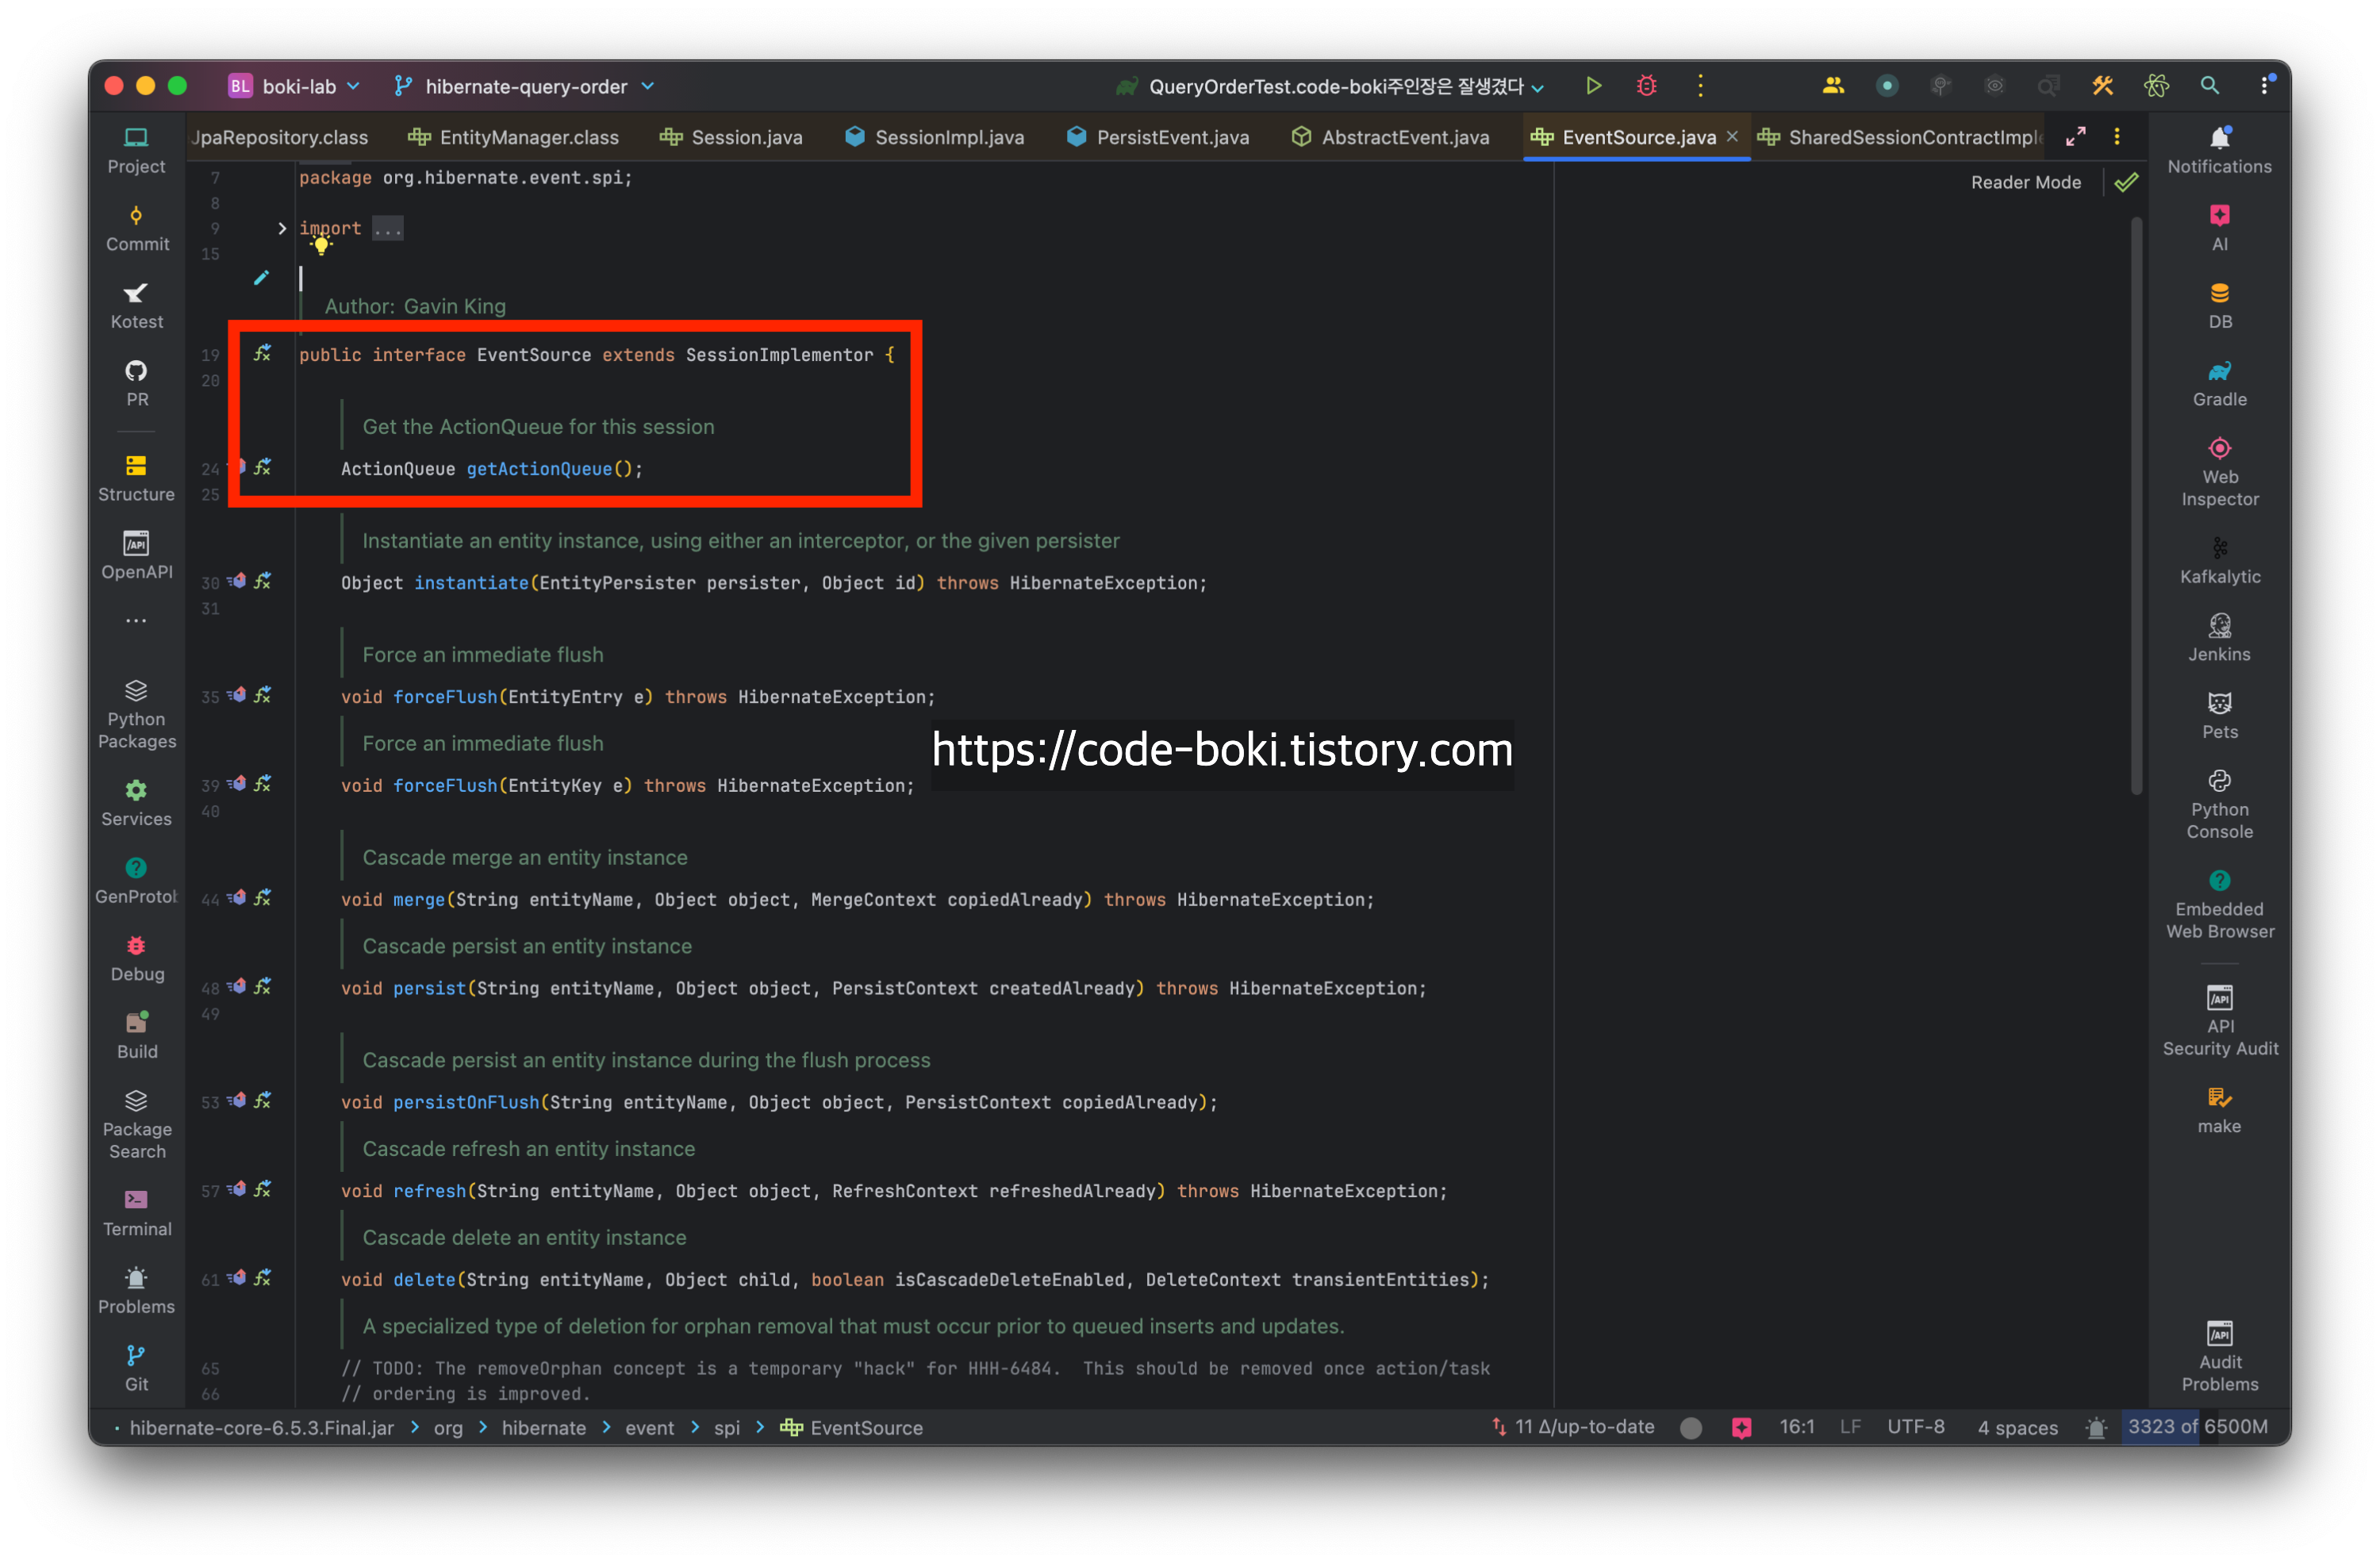Click hibernate breadcrumb in navigation bar

point(543,1428)
